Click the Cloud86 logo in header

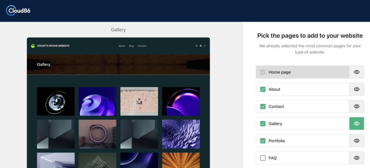[18, 11]
